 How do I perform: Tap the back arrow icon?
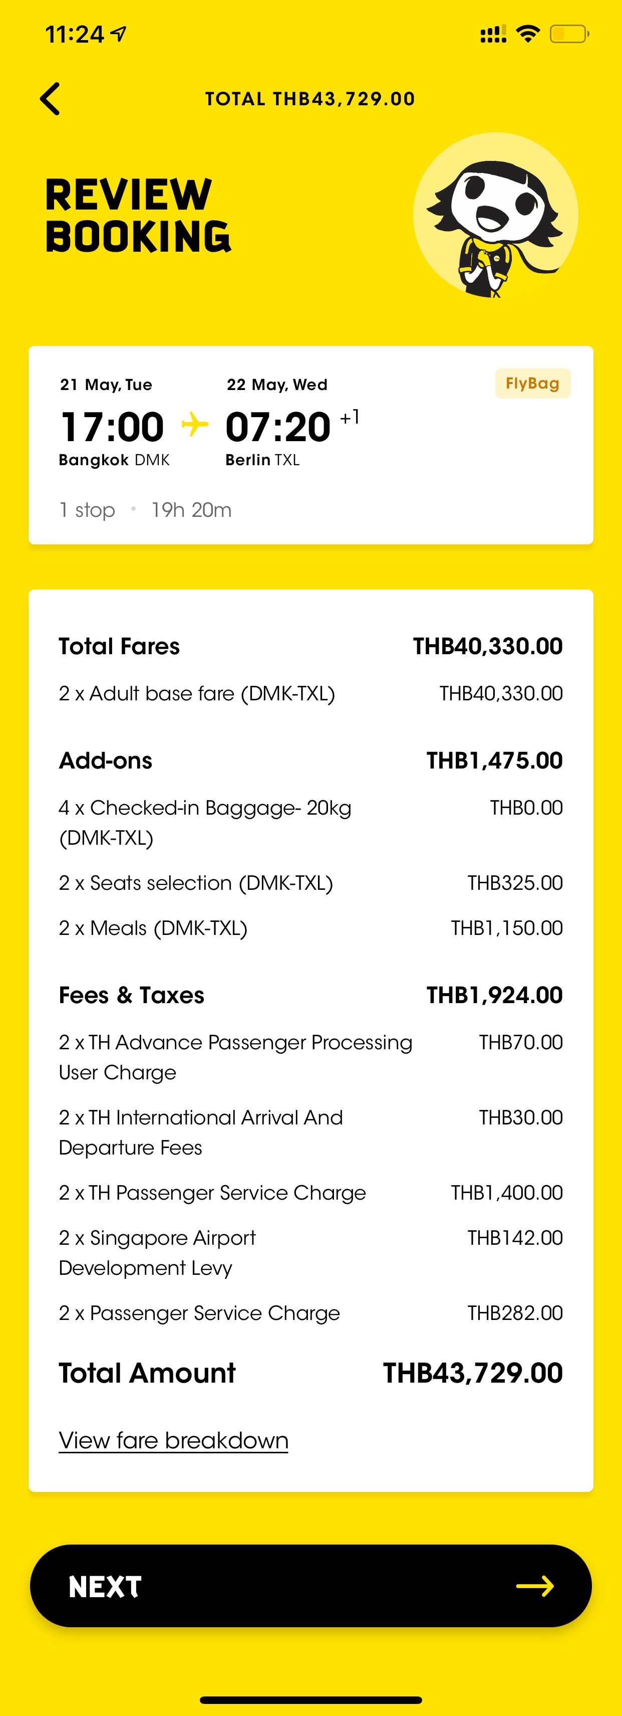coord(50,99)
